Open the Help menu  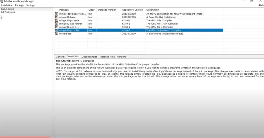261,5
